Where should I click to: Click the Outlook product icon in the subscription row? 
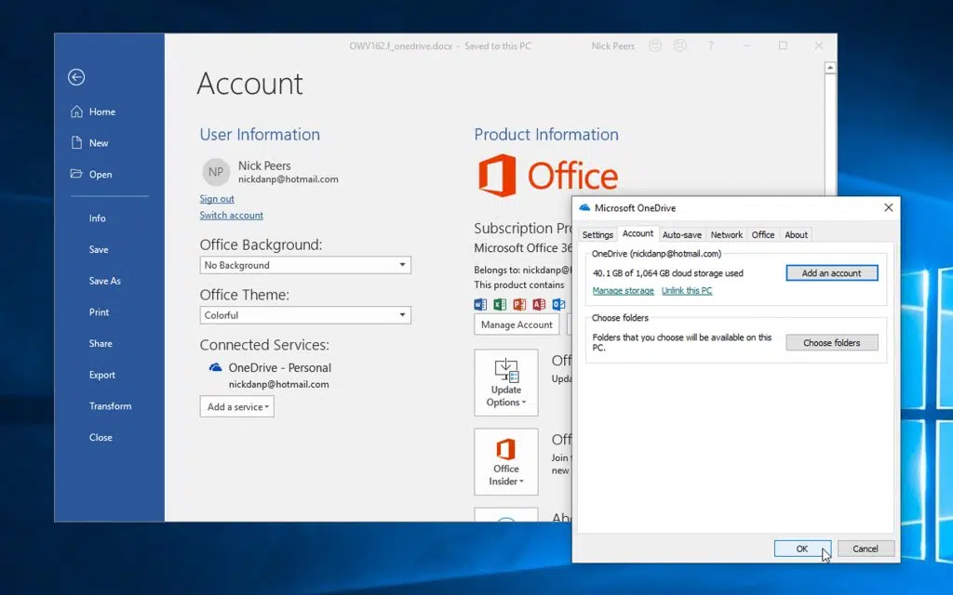coord(558,304)
